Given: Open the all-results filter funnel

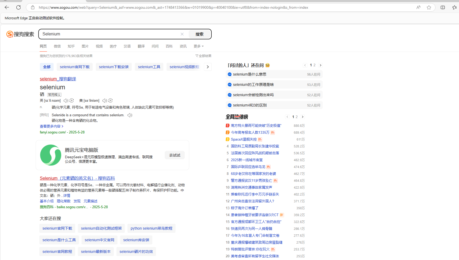Looking at the screenshot, I should click(203, 56).
